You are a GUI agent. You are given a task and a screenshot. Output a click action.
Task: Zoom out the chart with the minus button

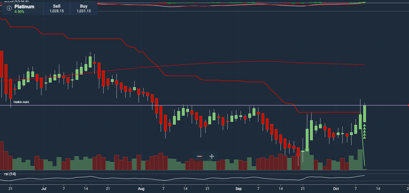[x=199, y=156]
